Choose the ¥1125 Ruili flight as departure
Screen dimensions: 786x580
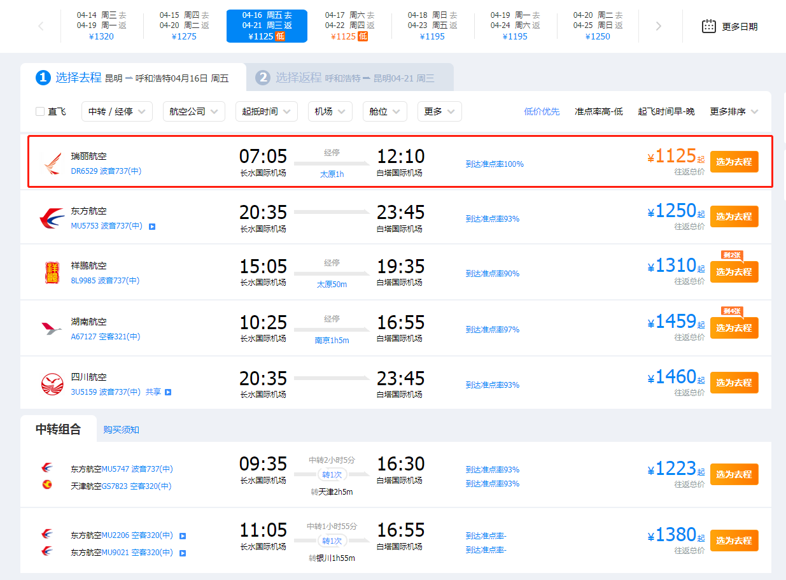tap(734, 162)
